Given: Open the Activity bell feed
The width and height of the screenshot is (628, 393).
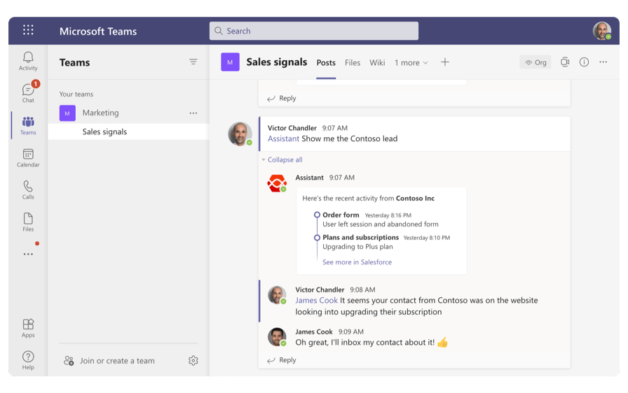Looking at the screenshot, I should (x=28, y=61).
